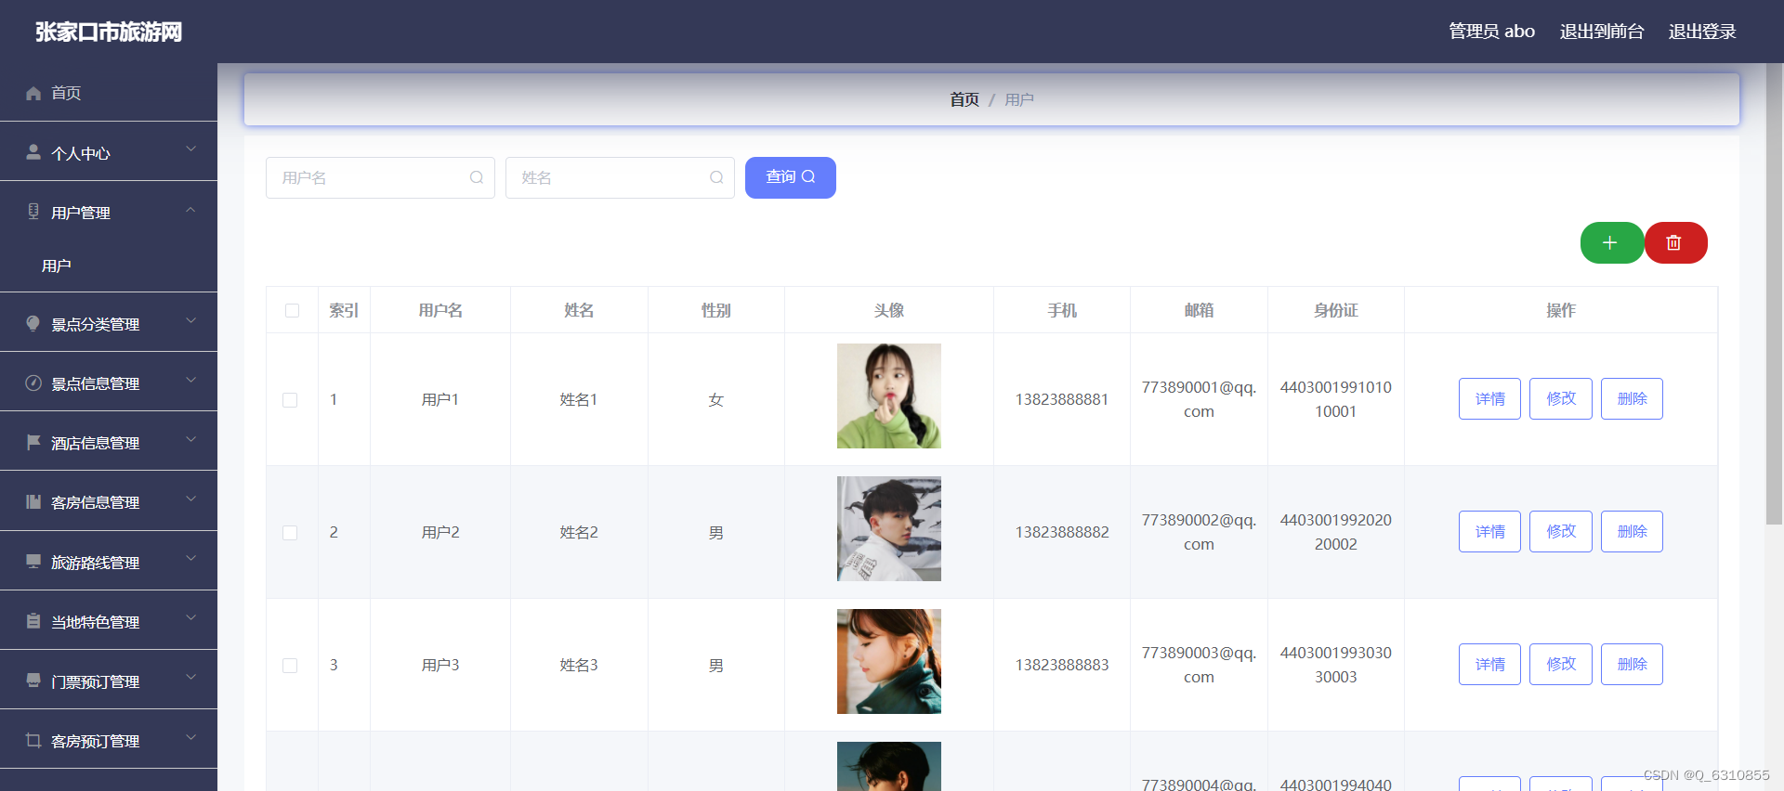Check the checkbox for 用户1 row
1784x791 pixels.
[290, 400]
